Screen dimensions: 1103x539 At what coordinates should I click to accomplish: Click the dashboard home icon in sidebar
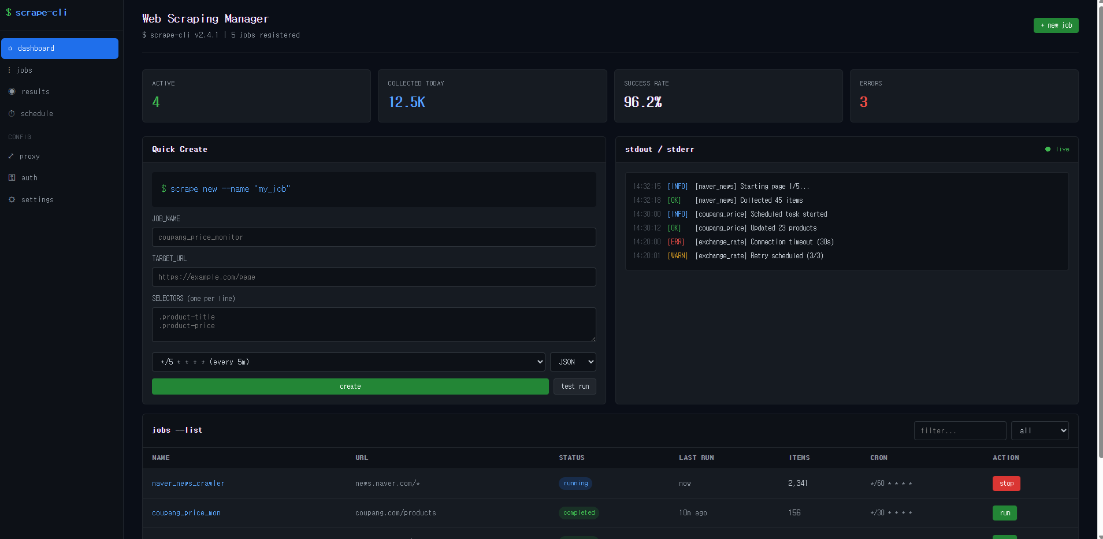pos(10,49)
